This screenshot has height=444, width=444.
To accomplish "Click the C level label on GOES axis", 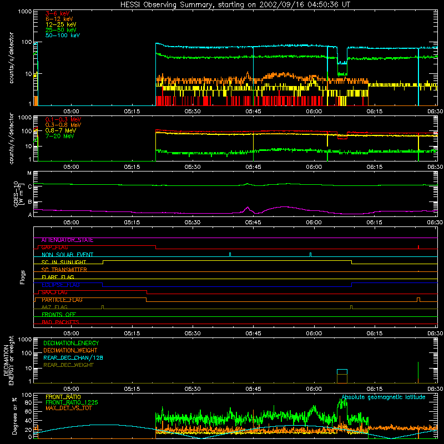I will click(30, 187).
